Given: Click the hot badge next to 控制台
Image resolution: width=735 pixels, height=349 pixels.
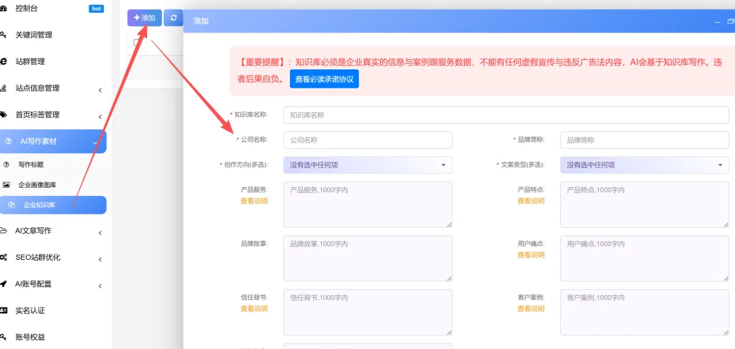Looking at the screenshot, I should (96, 8).
